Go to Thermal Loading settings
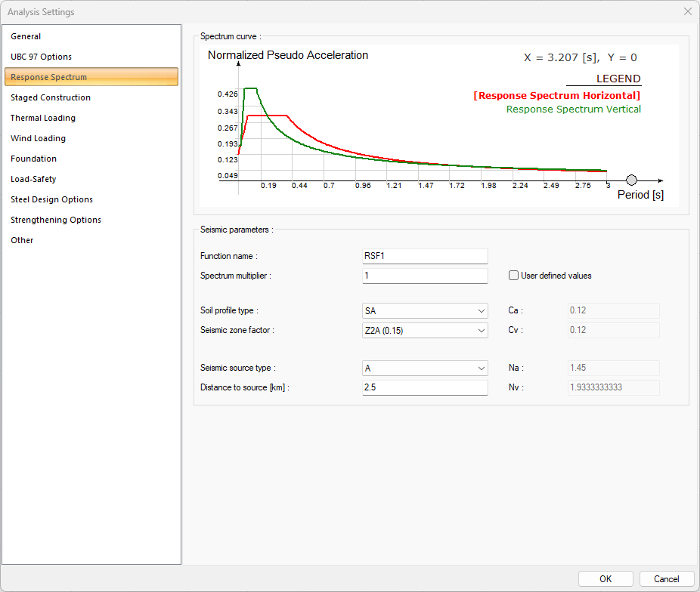The height and width of the screenshot is (592, 700). (43, 118)
